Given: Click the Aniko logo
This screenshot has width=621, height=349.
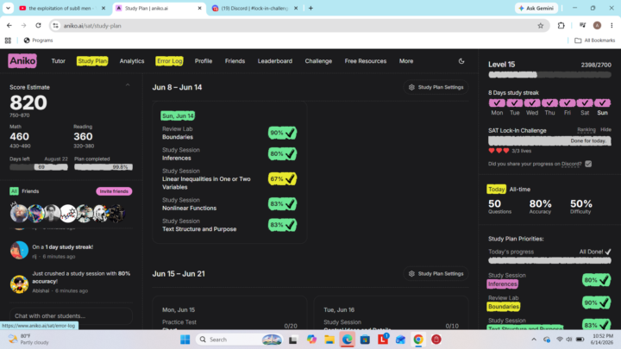Looking at the screenshot, I should pos(22,61).
